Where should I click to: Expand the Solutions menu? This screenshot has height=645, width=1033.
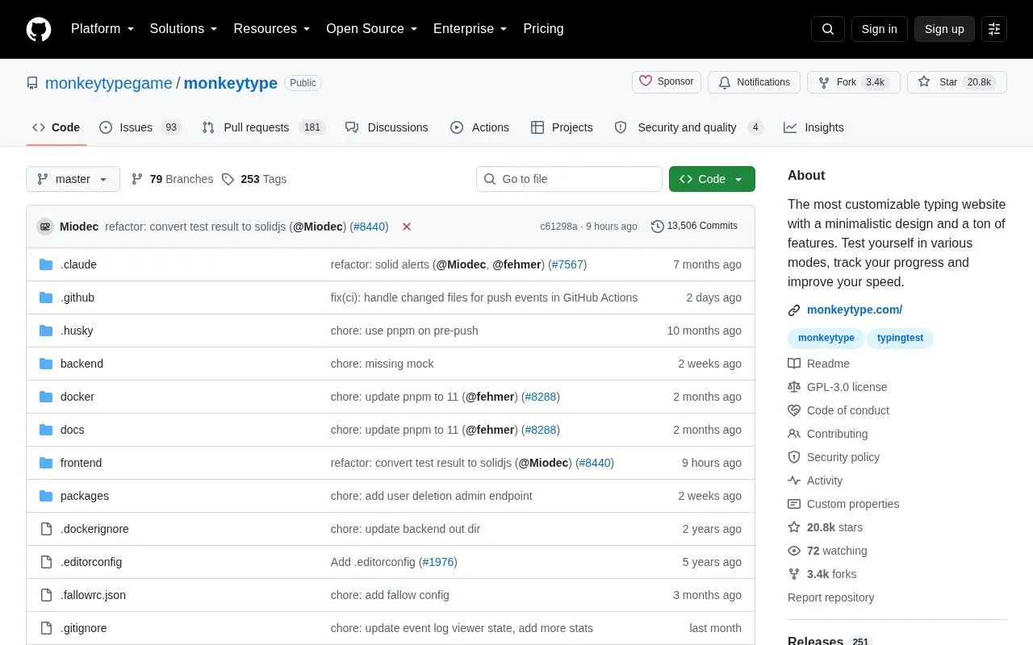tap(184, 29)
